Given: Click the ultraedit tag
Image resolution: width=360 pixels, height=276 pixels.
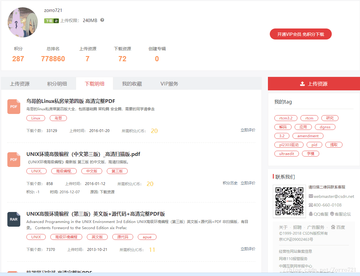Looking at the screenshot, I should click(x=287, y=153).
